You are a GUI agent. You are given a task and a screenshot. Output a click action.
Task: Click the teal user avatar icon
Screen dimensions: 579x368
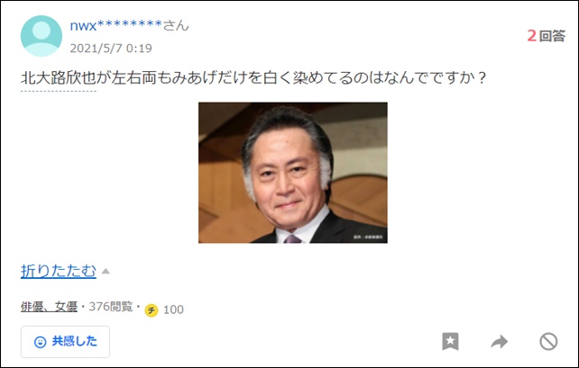[41, 36]
